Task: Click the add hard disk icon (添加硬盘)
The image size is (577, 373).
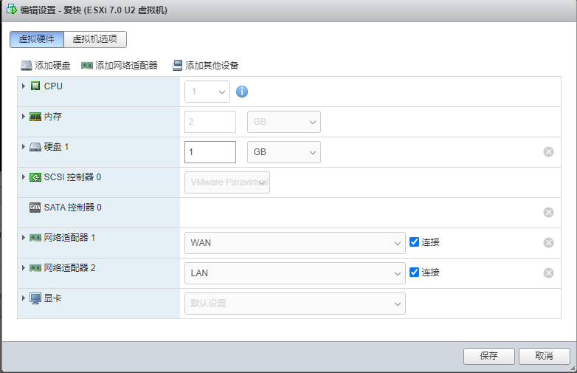Action: [x=27, y=66]
